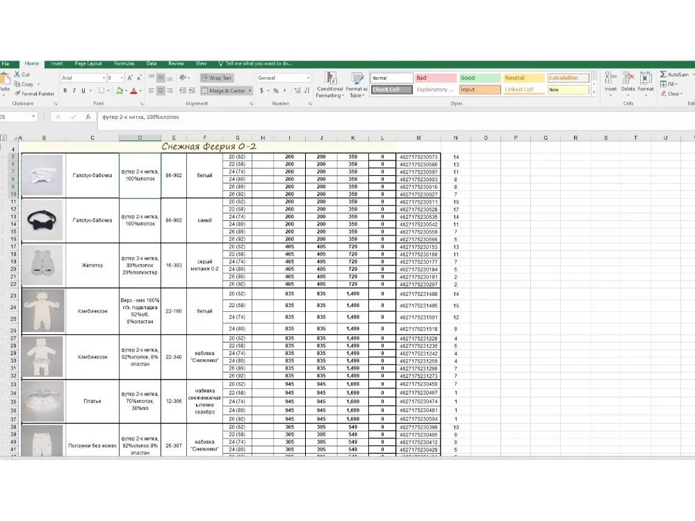This screenshot has width=695, height=521.
Task: Switch to the Review tab
Action: tap(176, 64)
